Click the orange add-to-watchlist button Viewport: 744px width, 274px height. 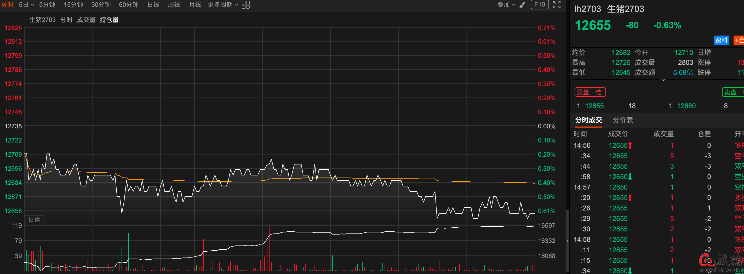(739, 40)
